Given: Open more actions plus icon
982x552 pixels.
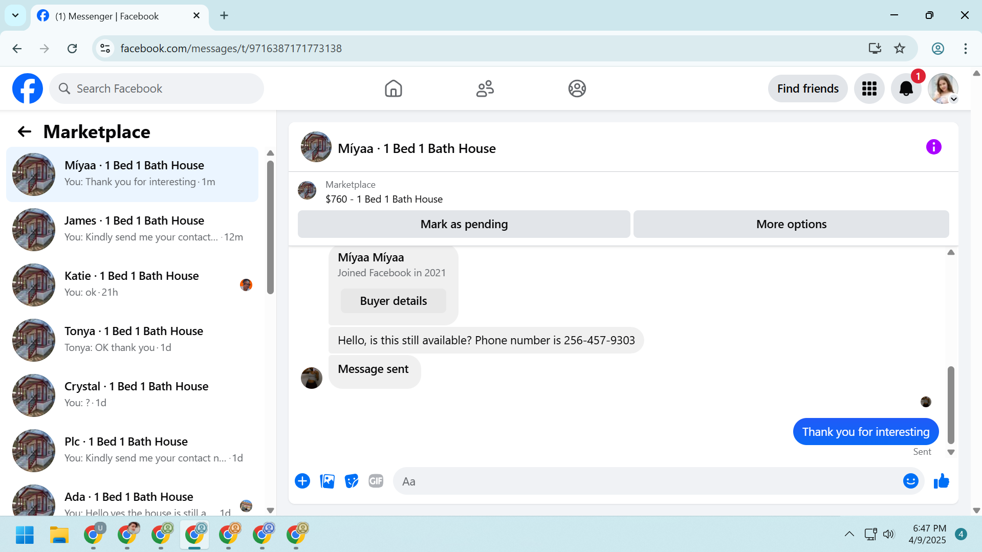Looking at the screenshot, I should click(302, 481).
